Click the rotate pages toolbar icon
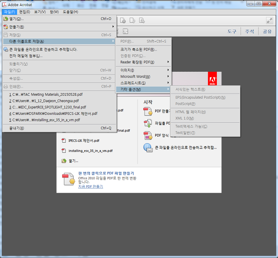This screenshot has height=258, width=278. tap(132, 20)
